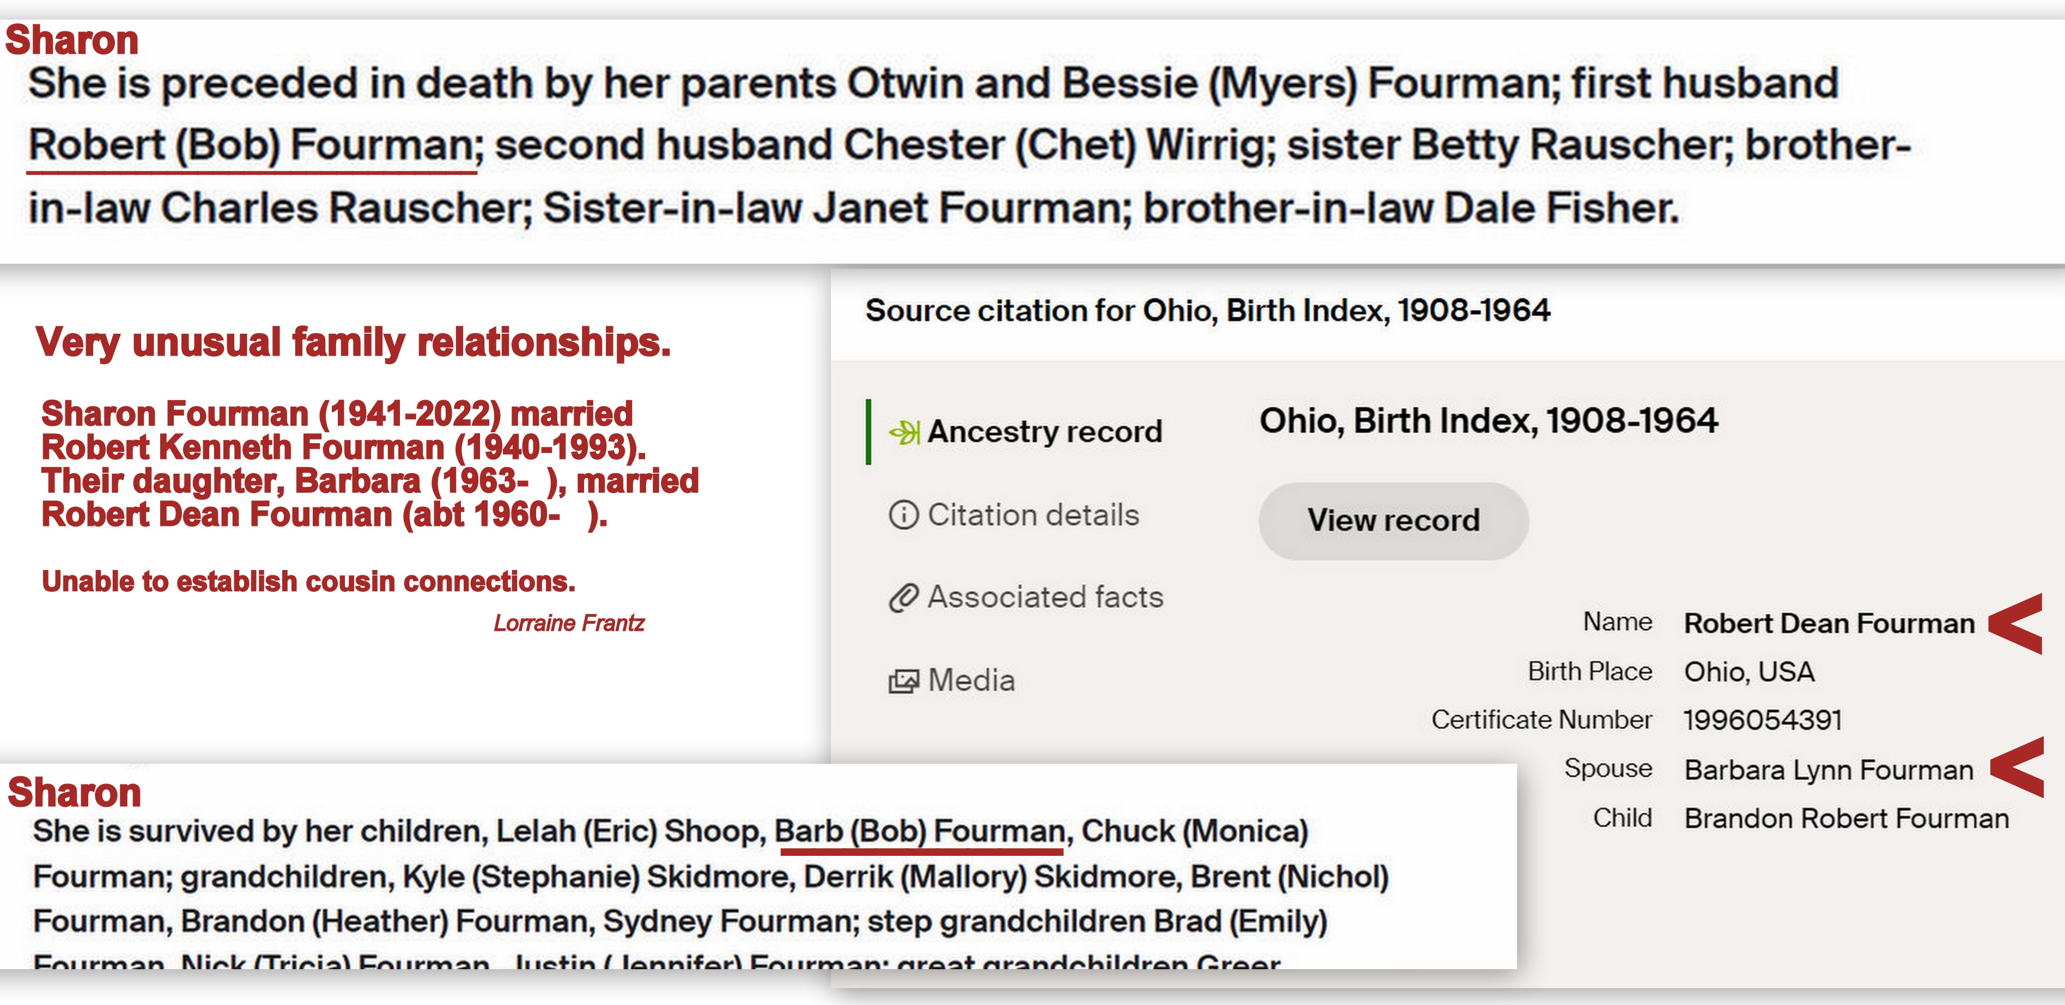Click red arrow beside Robert Dean Fourman

(x=2017, y=624)
